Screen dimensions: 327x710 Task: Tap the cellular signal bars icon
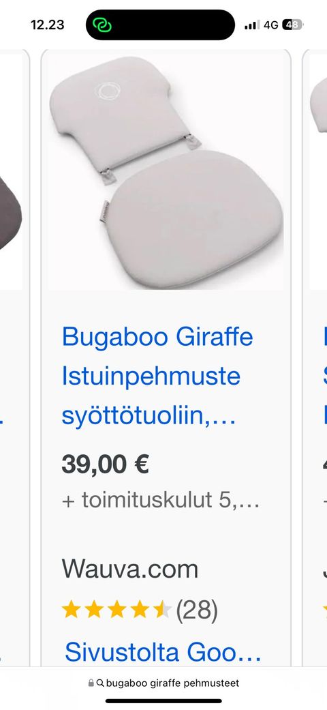click(252, 25)
